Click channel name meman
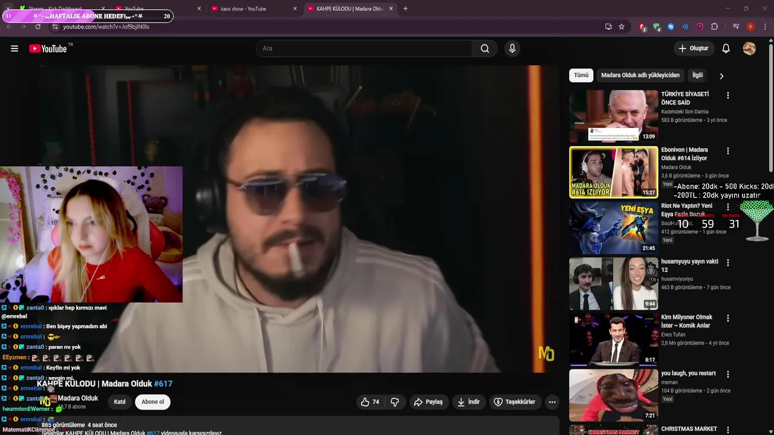Viewport: 774px width, 435px height. [x=669, y=382]
